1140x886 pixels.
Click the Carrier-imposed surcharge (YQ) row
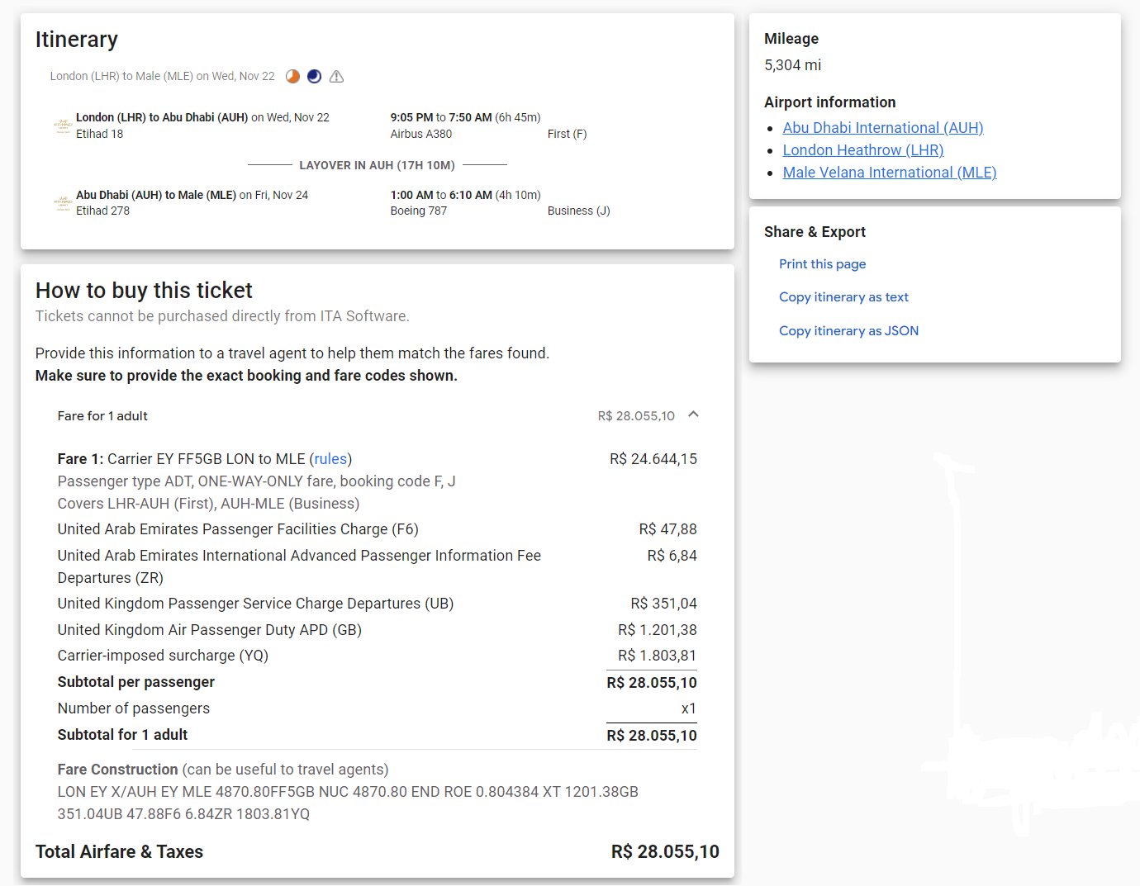click(377, 656)
